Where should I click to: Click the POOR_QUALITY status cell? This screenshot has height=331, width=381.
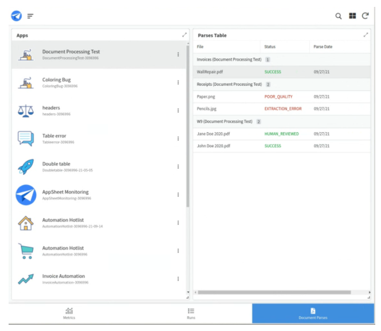278,97
